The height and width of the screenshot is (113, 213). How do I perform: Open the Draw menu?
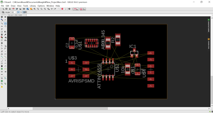pyautogui.click(x=13, y=6)
